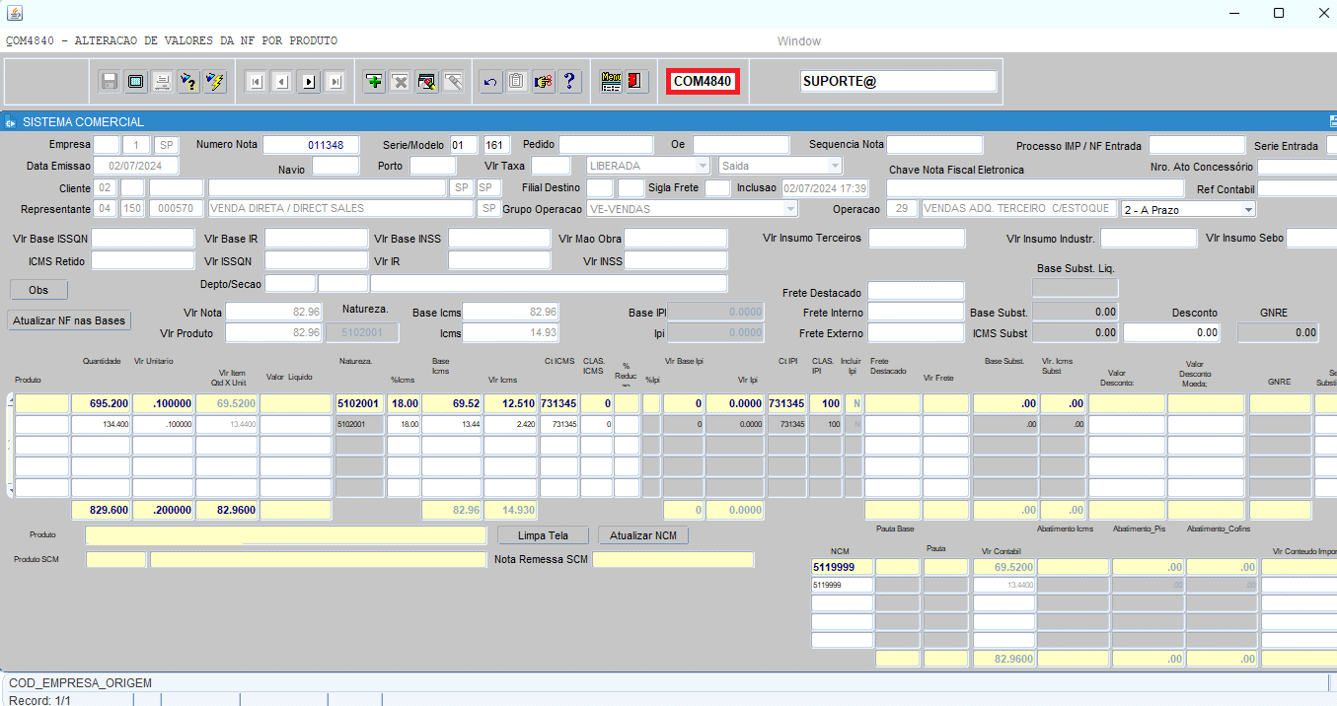Image resolution: width=1337 pixels, height=706 pixels.
Task: Click the Execute Query lightning icon
Action: point(215,82)
